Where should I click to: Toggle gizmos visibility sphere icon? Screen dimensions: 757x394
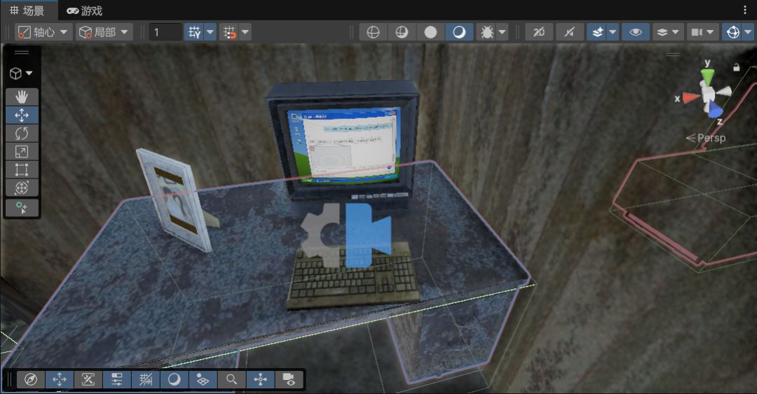[733, 32]
